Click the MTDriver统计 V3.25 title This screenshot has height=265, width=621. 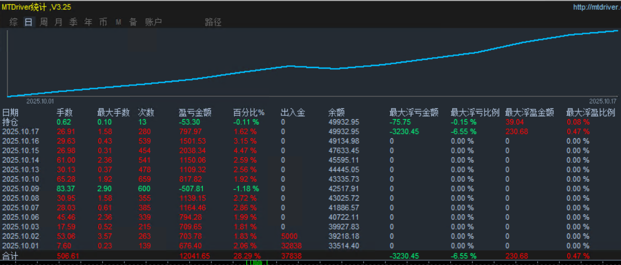[x=36, y=7]
